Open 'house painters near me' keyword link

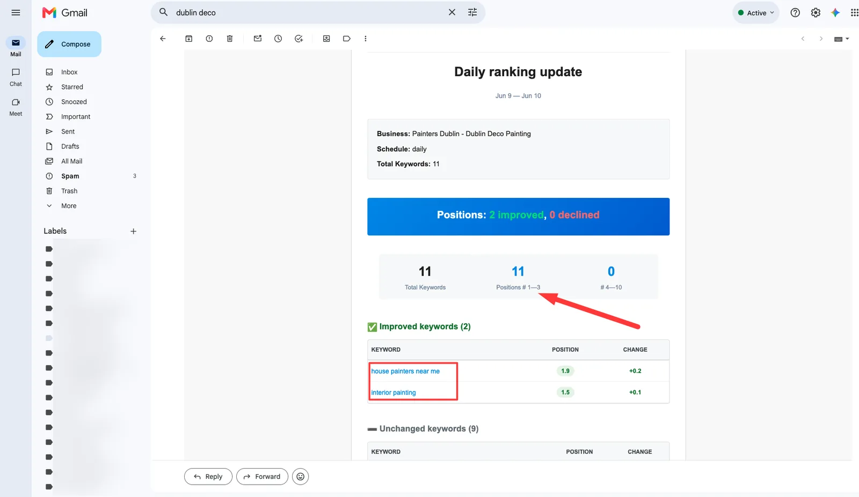coord(405,371)
